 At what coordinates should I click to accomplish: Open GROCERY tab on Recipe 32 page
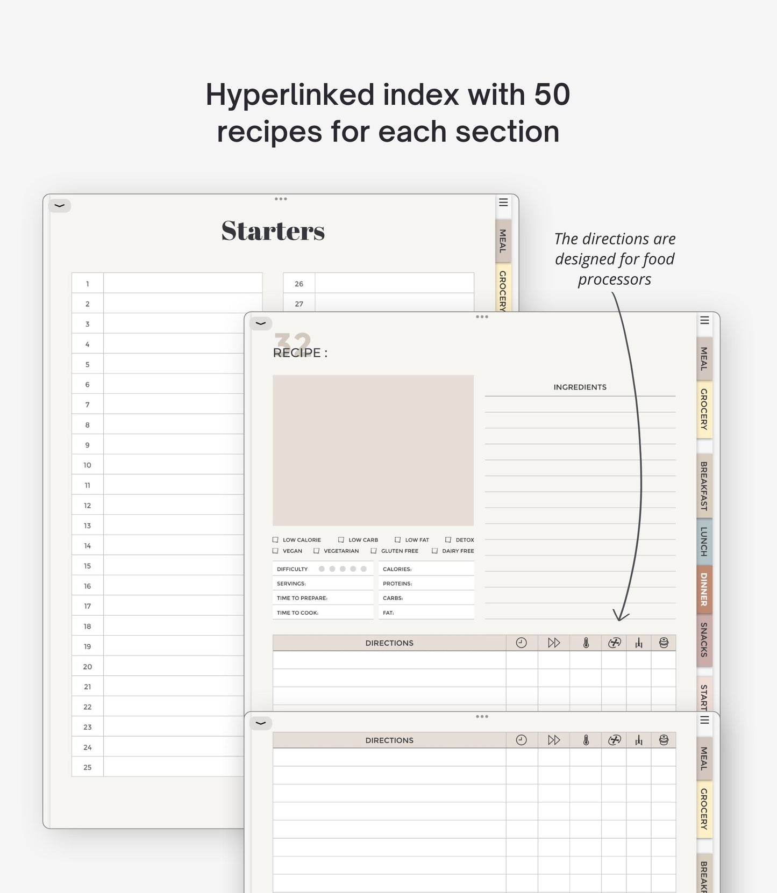704,409
